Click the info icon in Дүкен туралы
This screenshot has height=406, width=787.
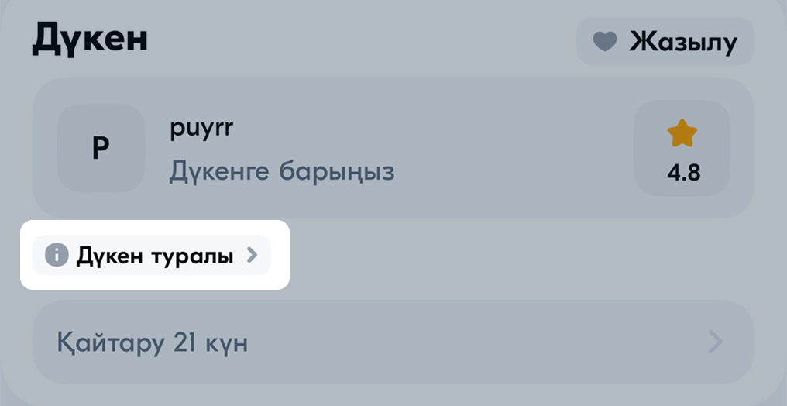point(57,255)
